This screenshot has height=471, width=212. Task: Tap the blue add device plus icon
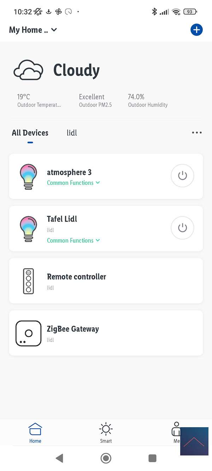196,30
